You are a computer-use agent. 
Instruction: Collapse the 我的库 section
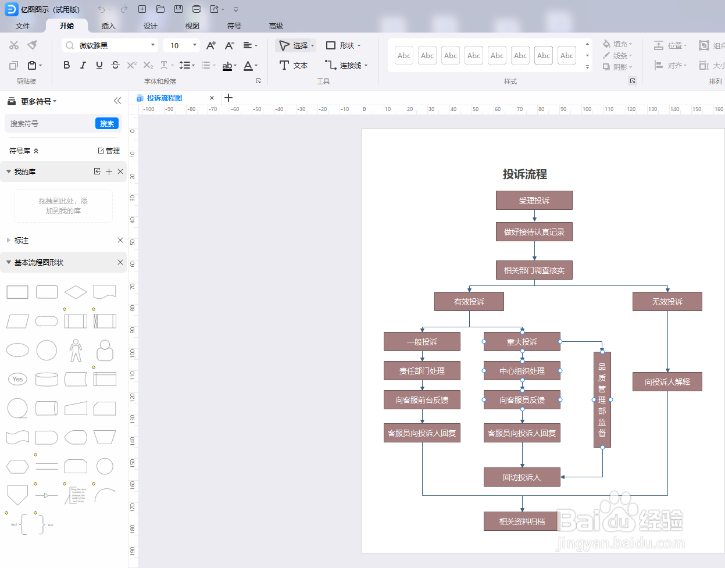9,172
